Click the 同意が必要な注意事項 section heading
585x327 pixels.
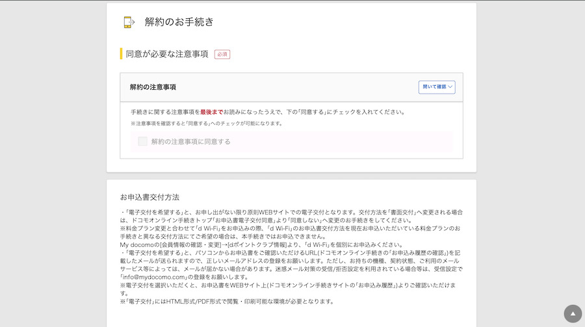[167, 54]
